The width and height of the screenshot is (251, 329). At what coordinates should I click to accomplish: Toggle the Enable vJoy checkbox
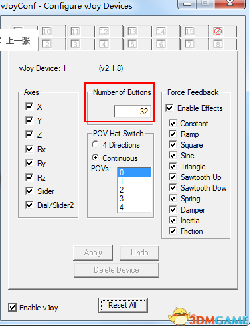(12, 308)
